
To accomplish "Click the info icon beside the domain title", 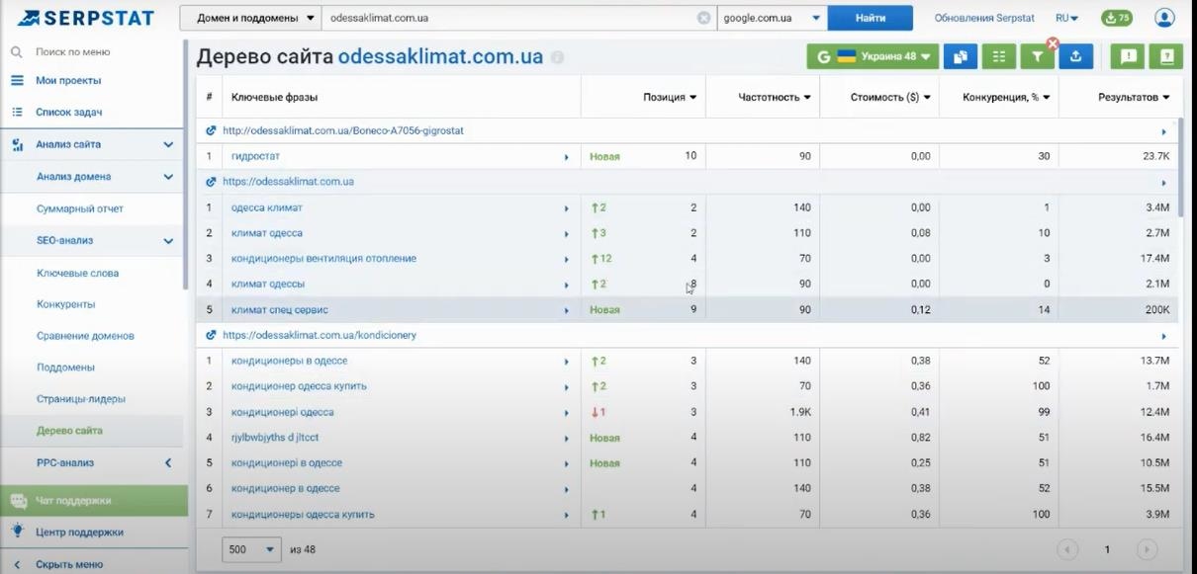I will [x=557, y=58].
